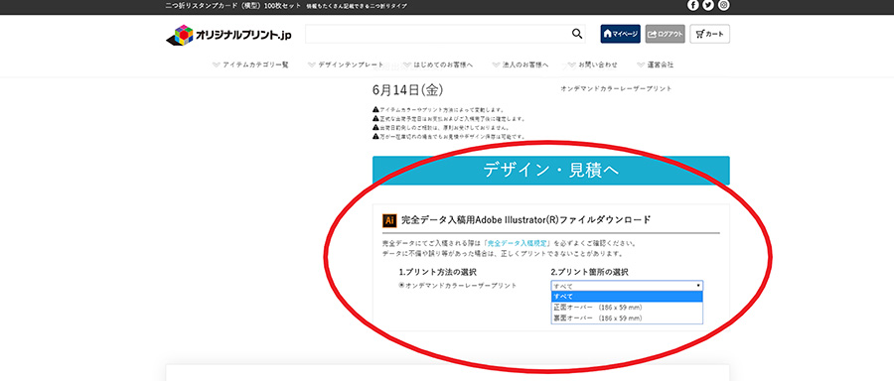Open アイテムカテゴリ一覧 menu
The width and height of the screenshot is (894, 381).
(250, 64)
